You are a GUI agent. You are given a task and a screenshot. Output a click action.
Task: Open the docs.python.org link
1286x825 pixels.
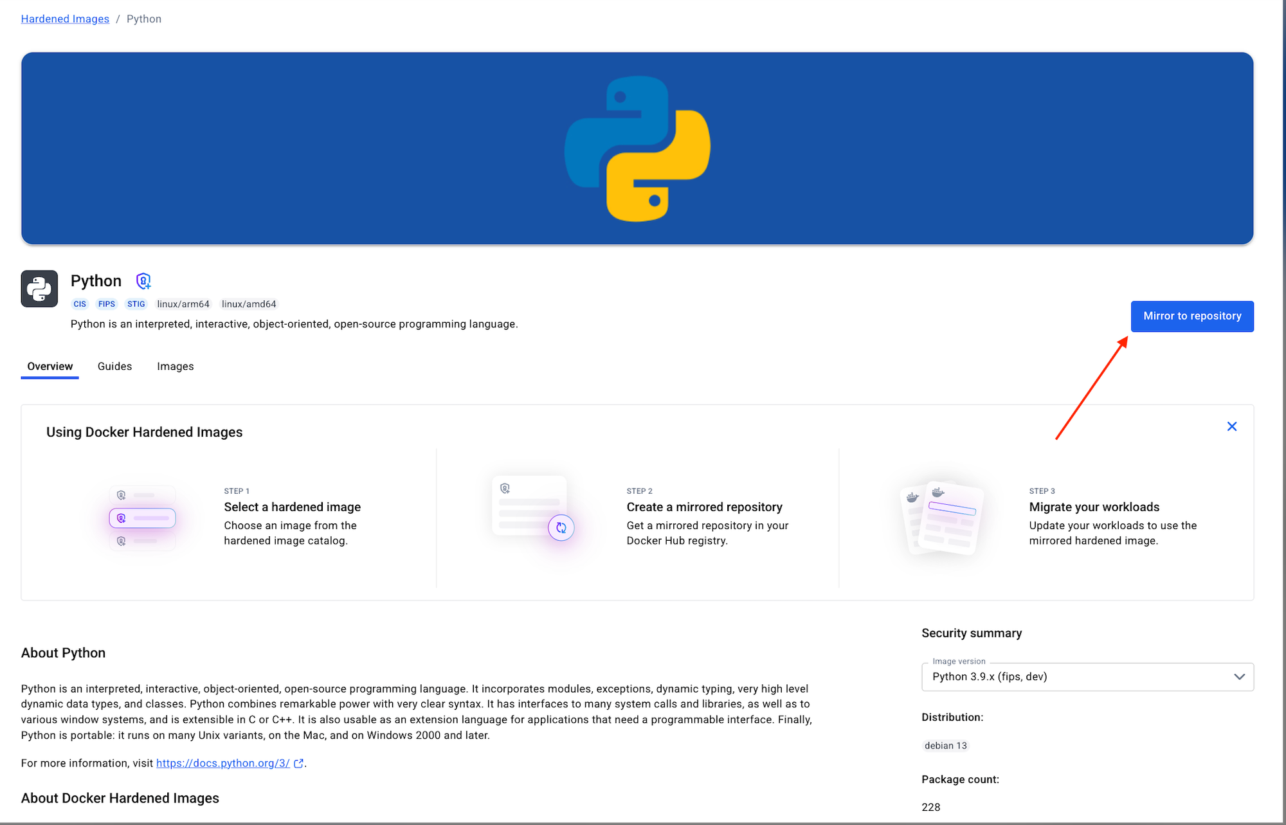tap(222, 763)
